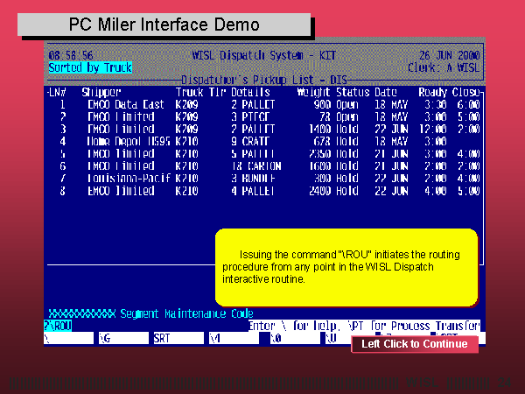Image resolution: width=525 pixels, height=394 pixels.
Task: Click details 18 CARTON in line 6
Action: [x=256, y=165]
